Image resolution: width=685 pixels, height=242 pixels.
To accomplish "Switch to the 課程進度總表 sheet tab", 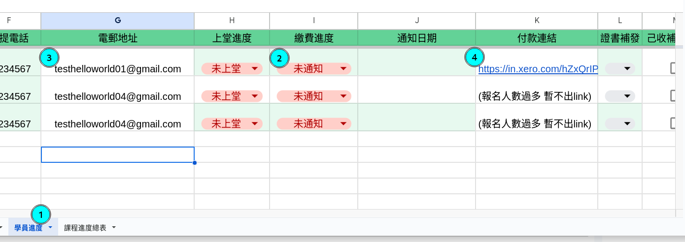I will [85, 228].
